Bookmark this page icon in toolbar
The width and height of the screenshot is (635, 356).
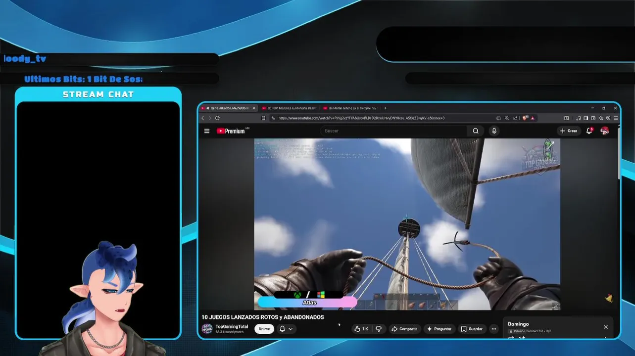[x=263, y=118]
